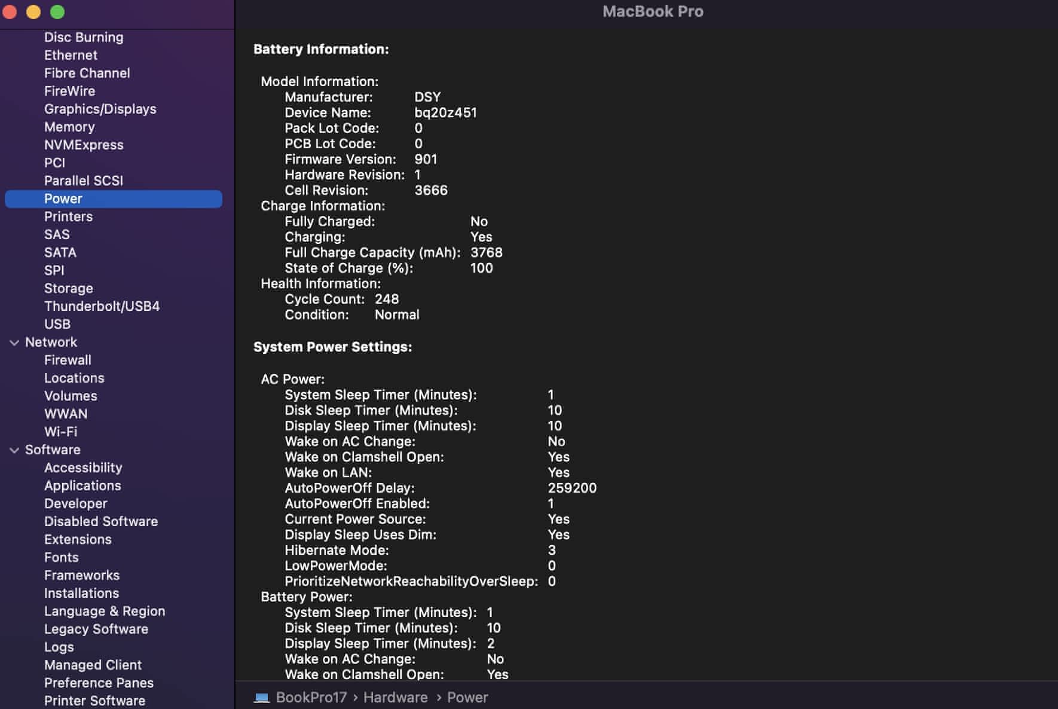The height and width of the screenshot is (709, 1058).
Task: Open the NVMExpress entry
Action: click(84, 145)
